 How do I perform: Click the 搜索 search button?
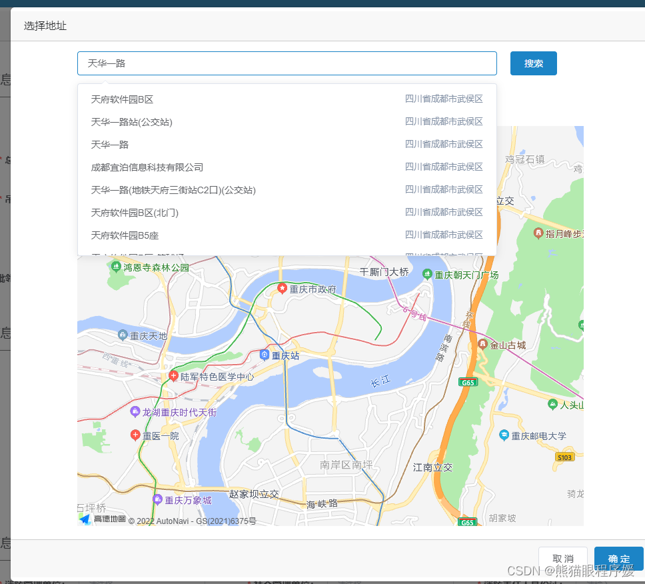click(534, 63)
